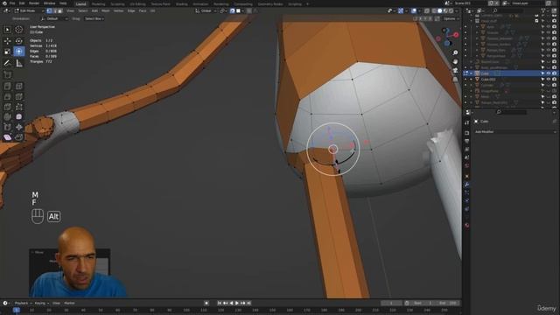Select the Rotate tool

19,41
